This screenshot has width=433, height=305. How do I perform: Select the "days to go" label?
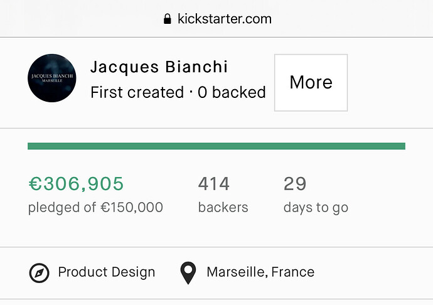point(316,208)
